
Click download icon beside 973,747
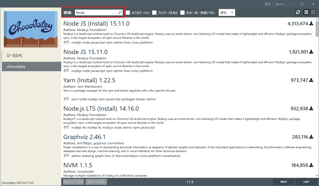click(x=311, y=80)
